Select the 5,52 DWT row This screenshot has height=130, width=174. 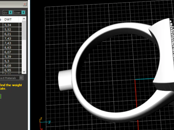[x=11, y=30]
